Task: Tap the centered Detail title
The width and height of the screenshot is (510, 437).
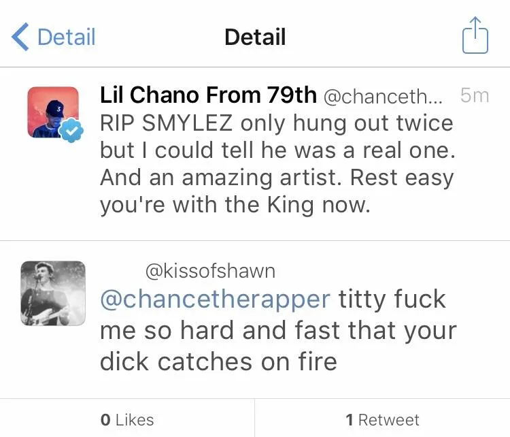Action: click(x=255, y=37)
